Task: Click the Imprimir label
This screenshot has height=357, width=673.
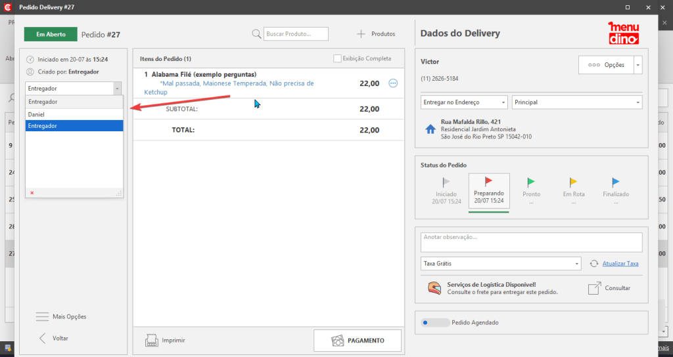Action: [x=174, y=341]
